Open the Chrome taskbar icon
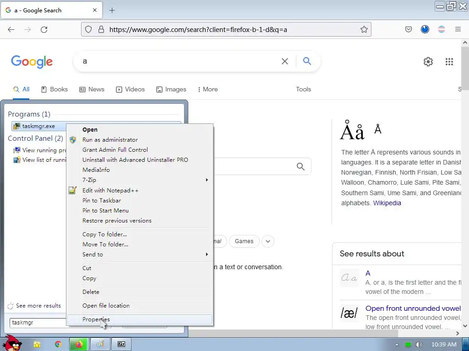Viewport: 469px width, 351px height. (58, 344)
